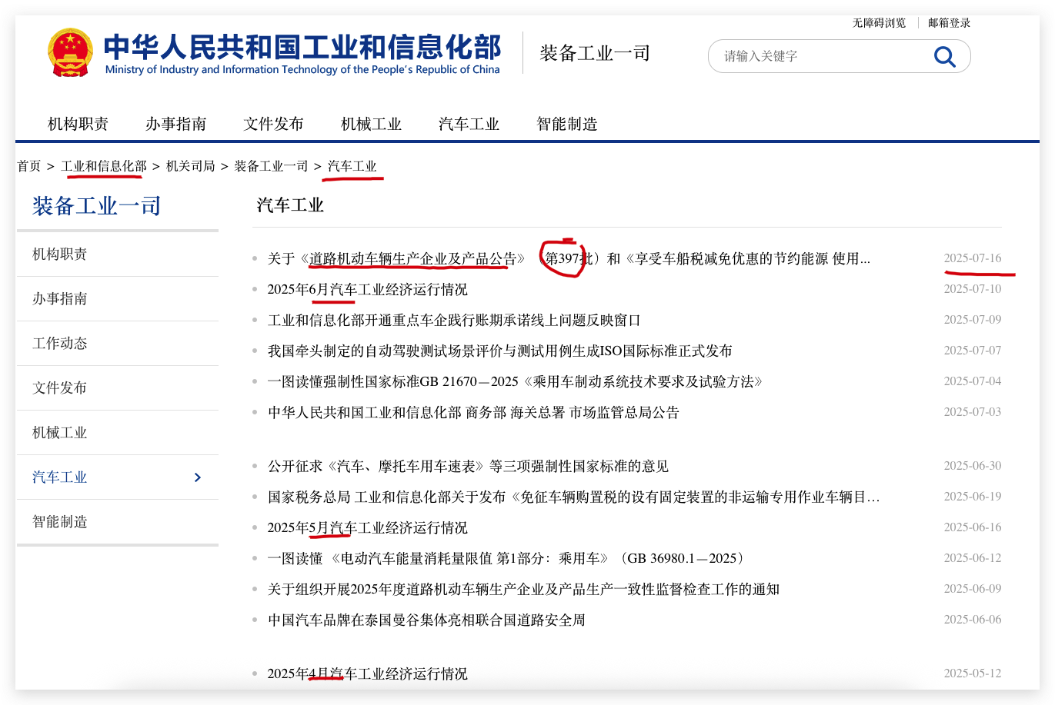The width and height of the screenshot is (1055, 705).
Task: Open 自动驾驶测试场景 ISO国际标准 article
Action: click(x=499, y=351)
